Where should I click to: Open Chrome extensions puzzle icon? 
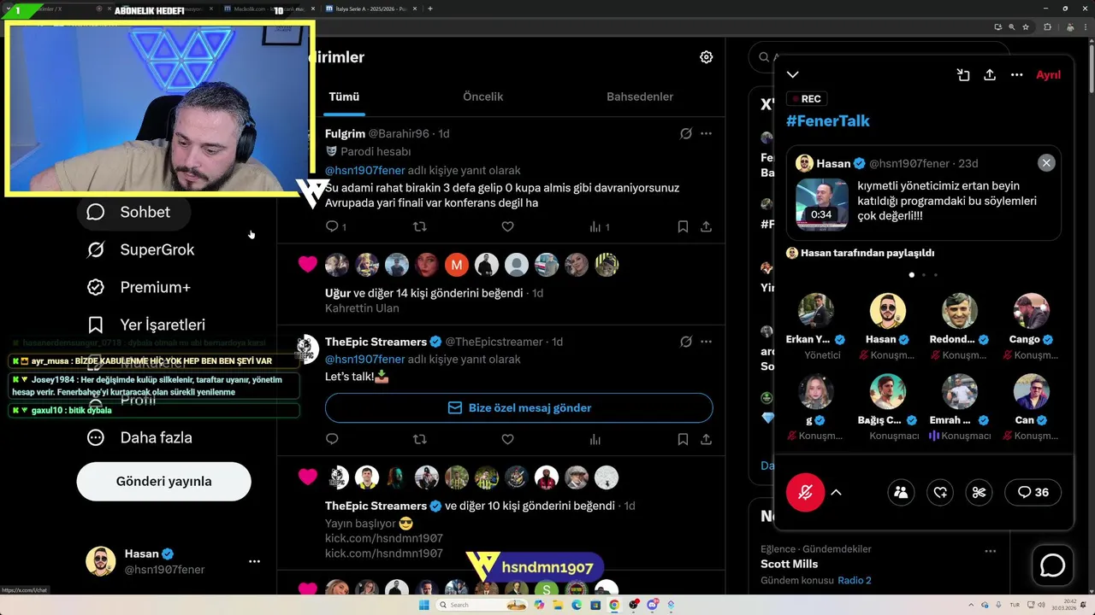1047,27
